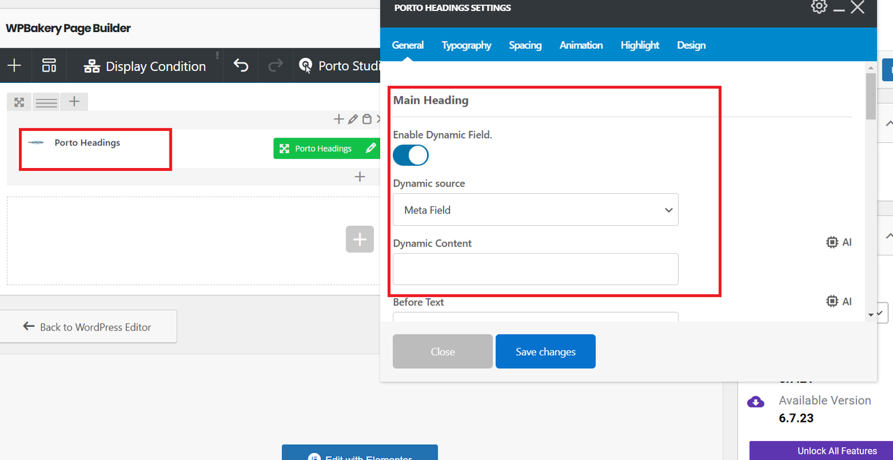Click the column prepend plus icon beside pencil
The height and width of the screenshot is (460, 893).
[x=339, y=119]
